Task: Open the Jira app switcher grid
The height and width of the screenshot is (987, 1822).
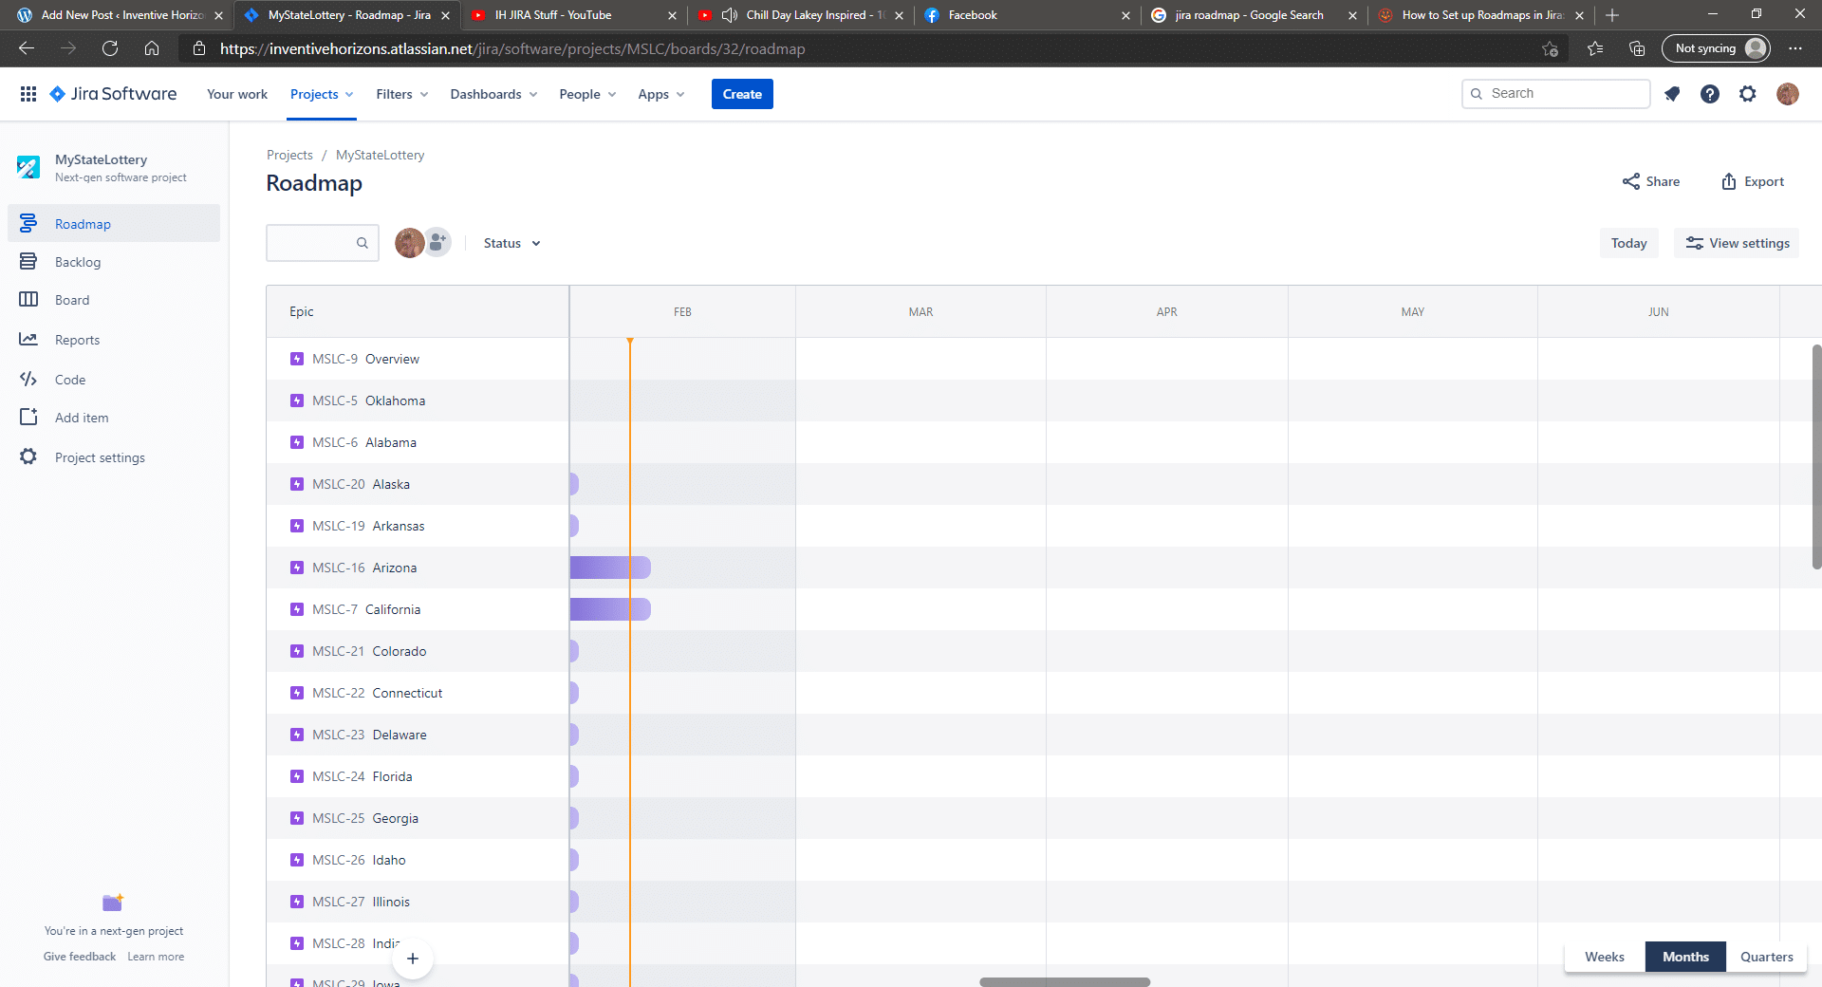Action: pos(28,93)
